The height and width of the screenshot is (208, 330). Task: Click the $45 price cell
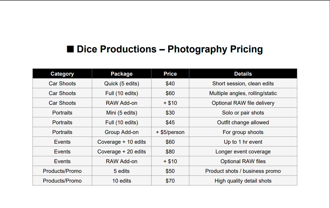[x=170, y=122]
